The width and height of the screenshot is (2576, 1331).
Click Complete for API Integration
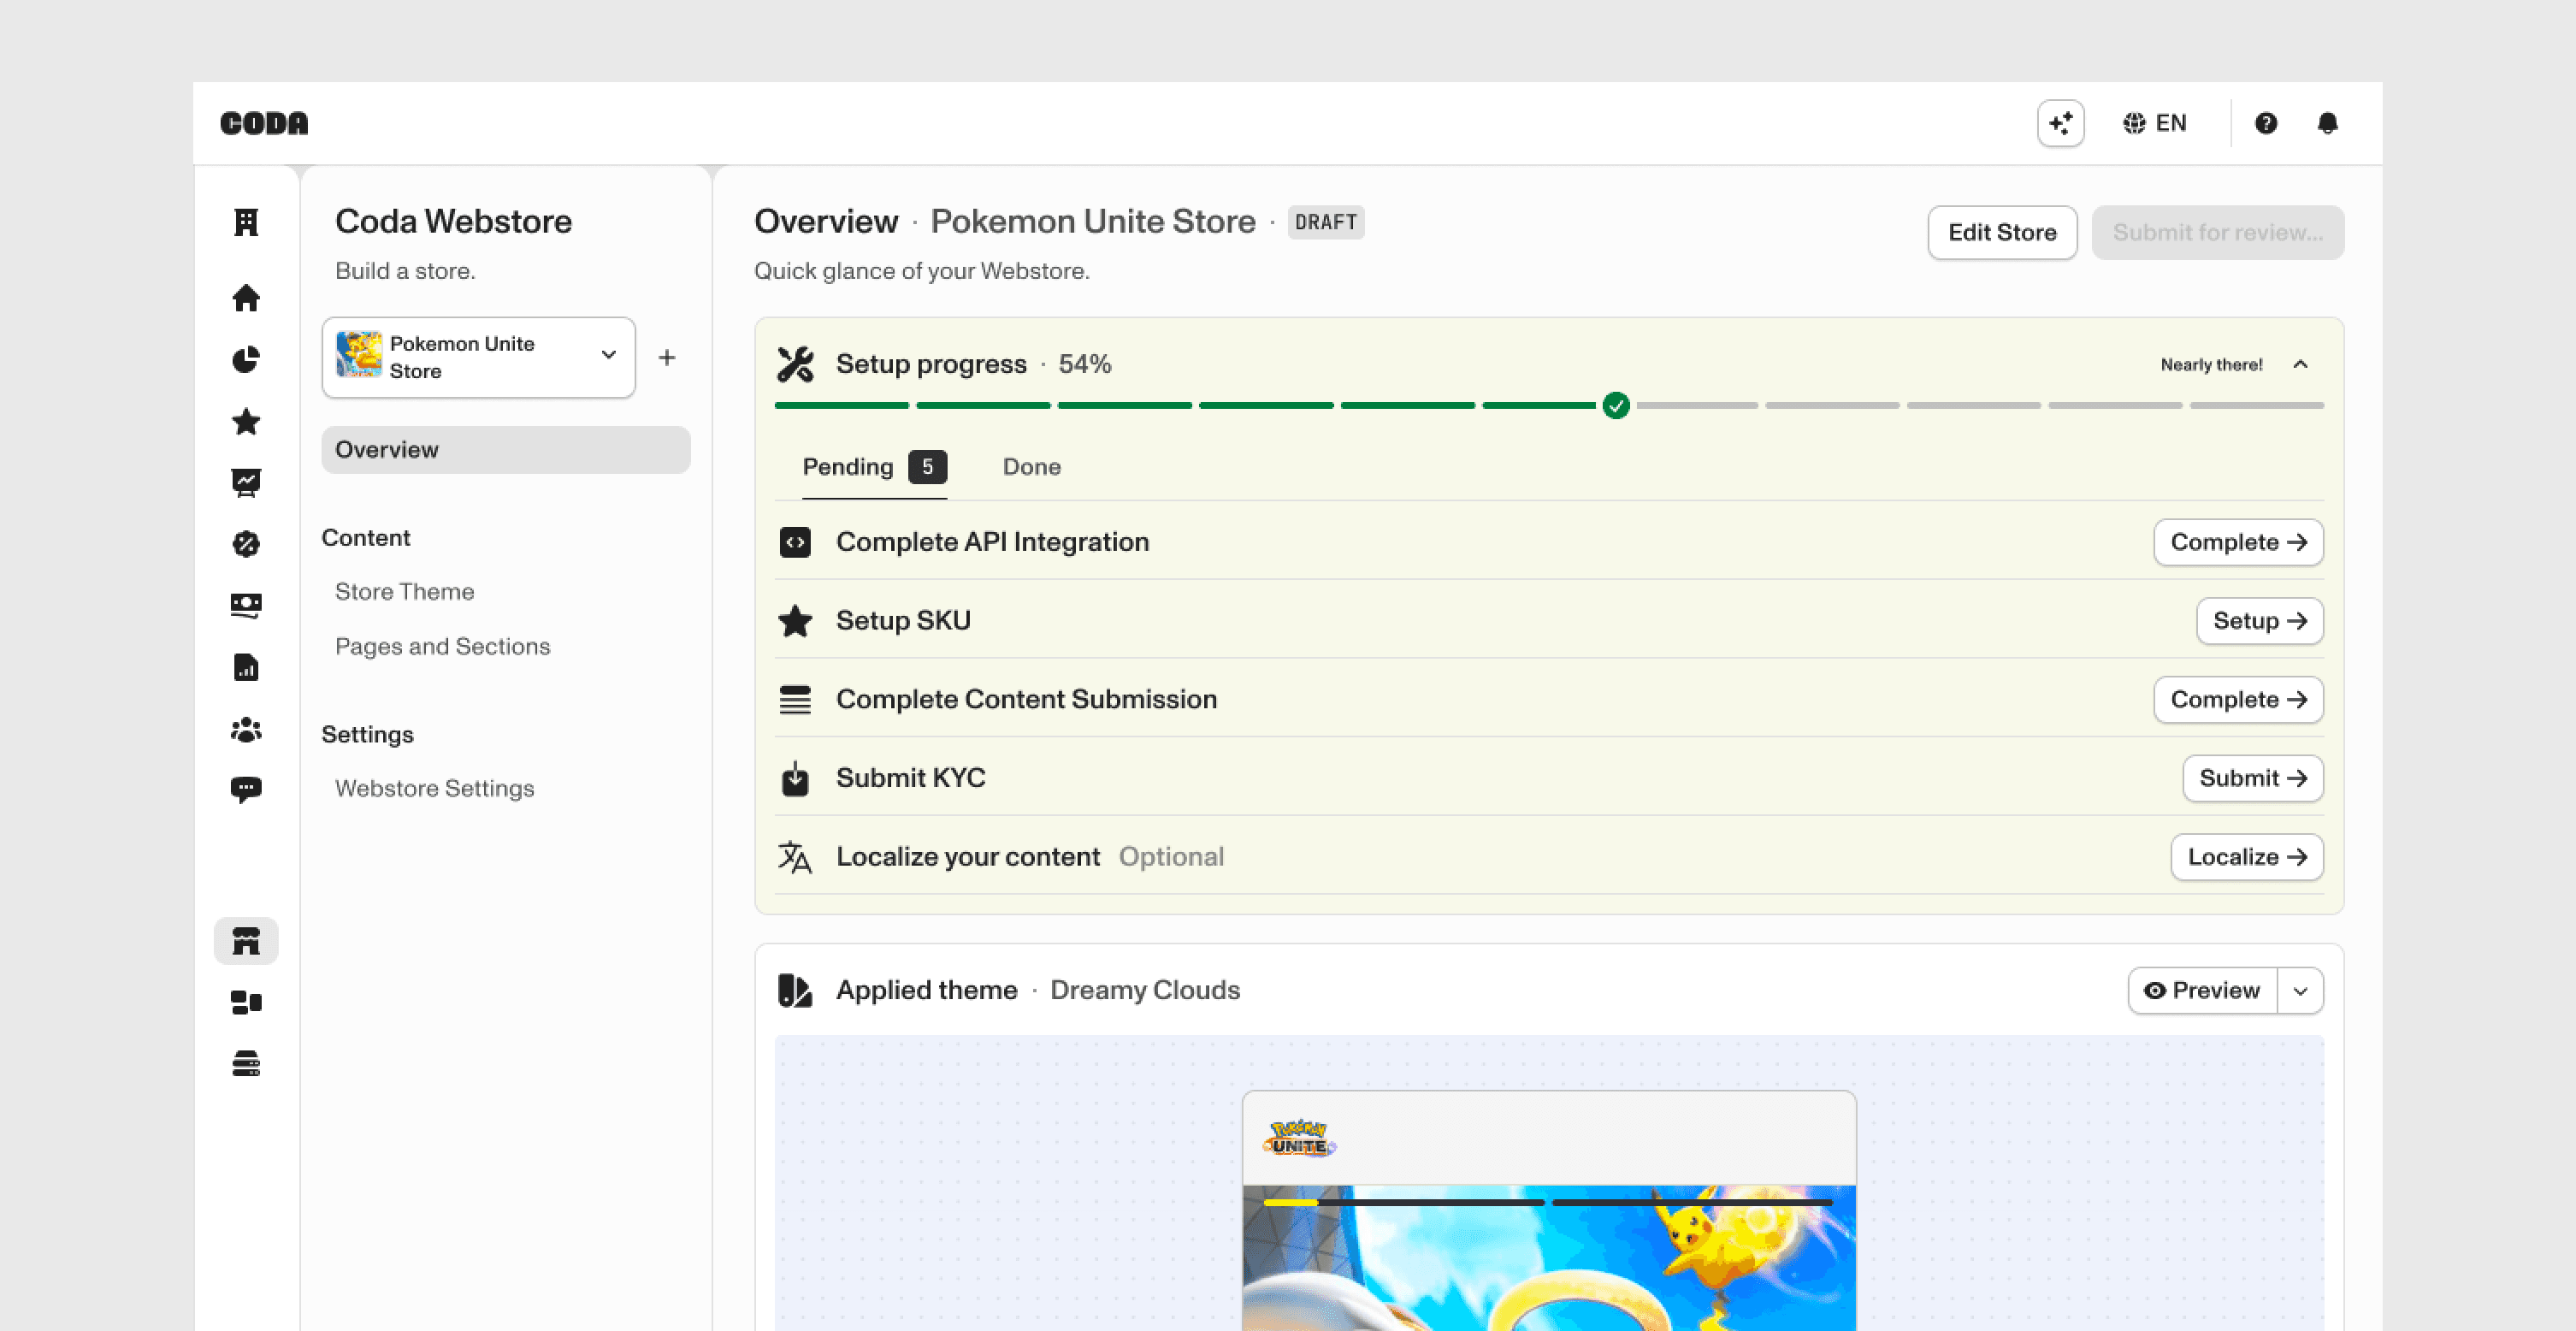pyautogui.click(x=2238, y=542)
